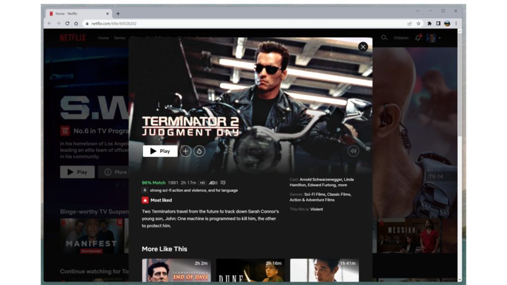This screenshot has width=507, height=285.
Task: Open the Classic Films genre link
Action: (x=339, y=194)
